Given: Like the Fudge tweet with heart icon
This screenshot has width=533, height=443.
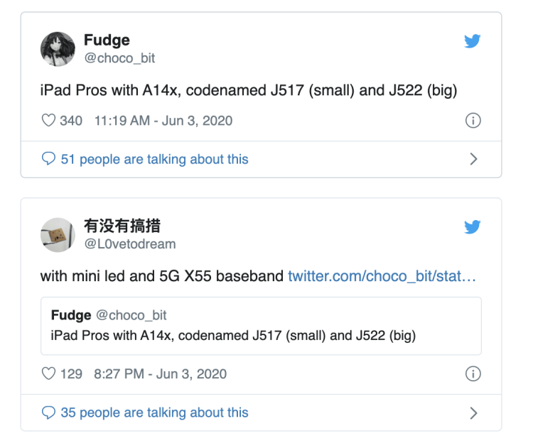Looking at the screenshot, I should [x=48, y=121].
